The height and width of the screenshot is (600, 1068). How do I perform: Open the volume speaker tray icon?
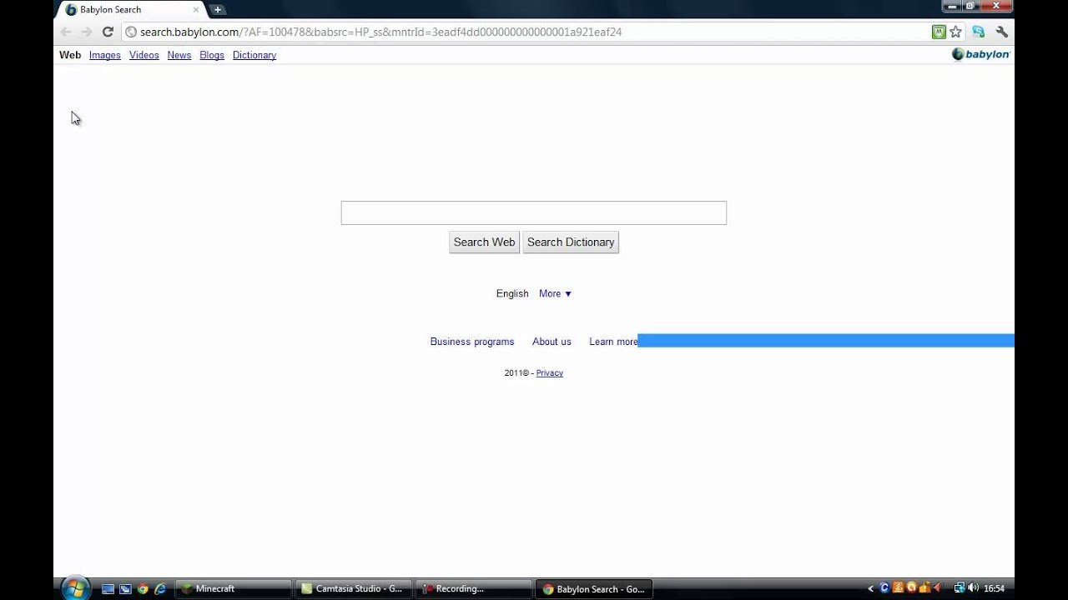[x=973, y=588]
